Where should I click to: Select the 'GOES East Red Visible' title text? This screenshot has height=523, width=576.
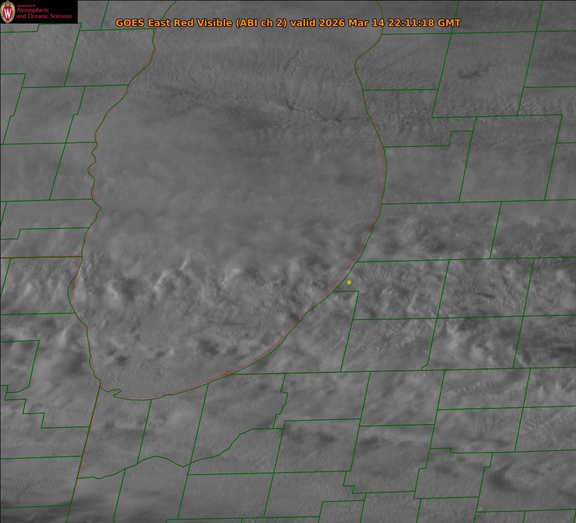pyautogui.click(x=174, y=23)
